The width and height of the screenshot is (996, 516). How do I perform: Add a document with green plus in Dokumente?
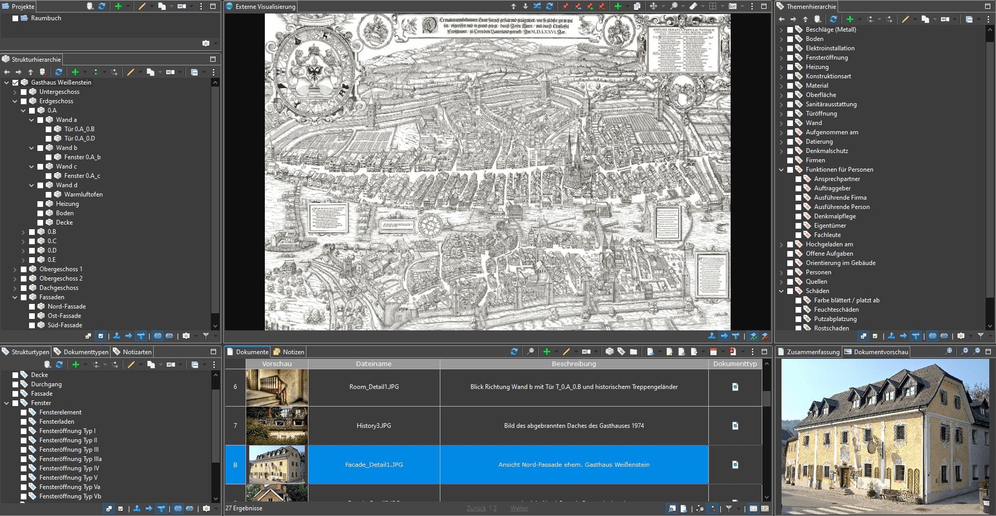click(x=547, y=352)
